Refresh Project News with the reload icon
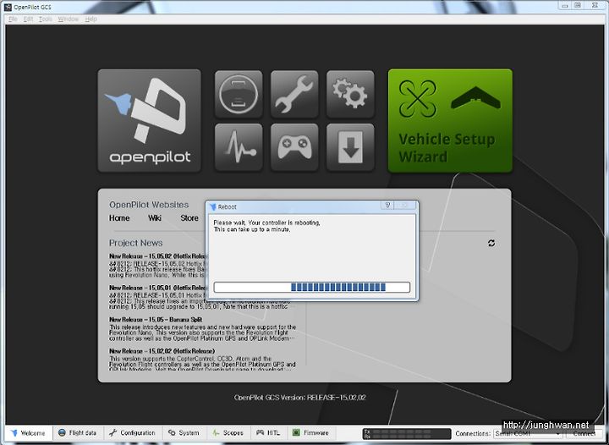 491,243
